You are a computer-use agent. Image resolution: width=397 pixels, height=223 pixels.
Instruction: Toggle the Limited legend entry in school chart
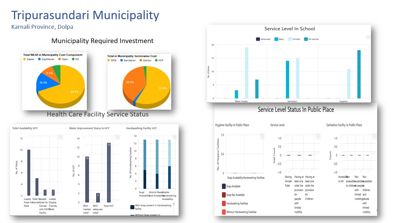[294, 39]
